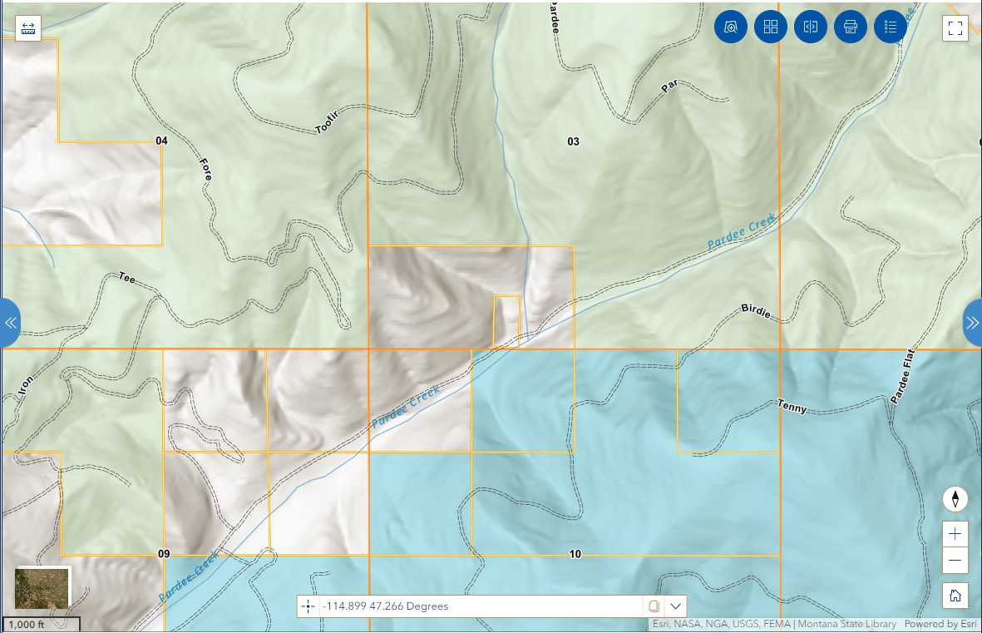Zoom in with plus button
Viewport: 982px width, 633px height.
pos(955,534)
